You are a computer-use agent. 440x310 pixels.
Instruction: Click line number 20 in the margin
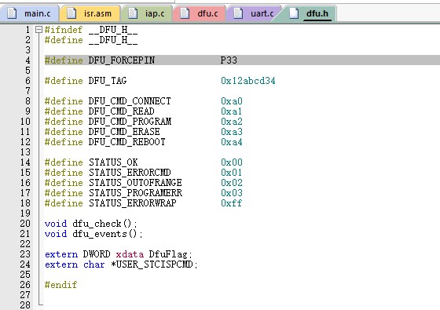click(x=25, y=224)
